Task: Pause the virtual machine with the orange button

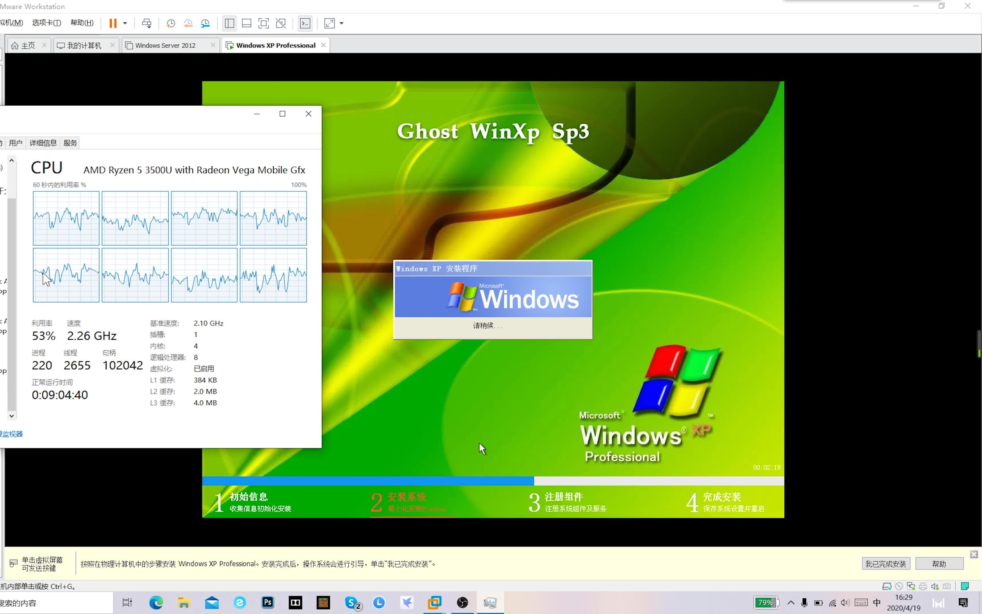Action: pyautogui.click(x=113, y=23)
